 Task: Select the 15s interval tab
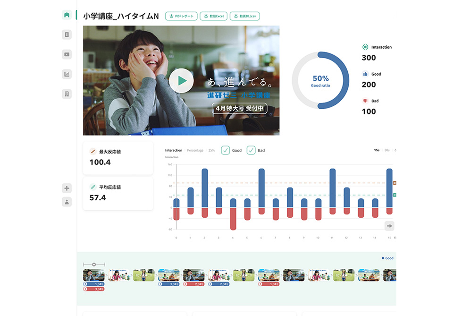[377, 150]
